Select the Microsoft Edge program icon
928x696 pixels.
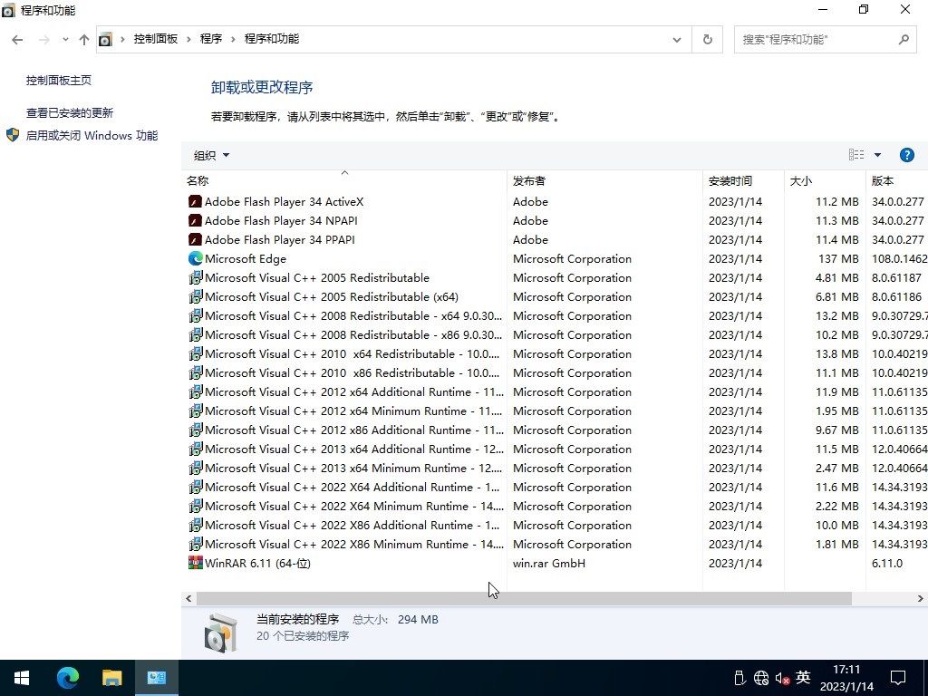(195, 259)
